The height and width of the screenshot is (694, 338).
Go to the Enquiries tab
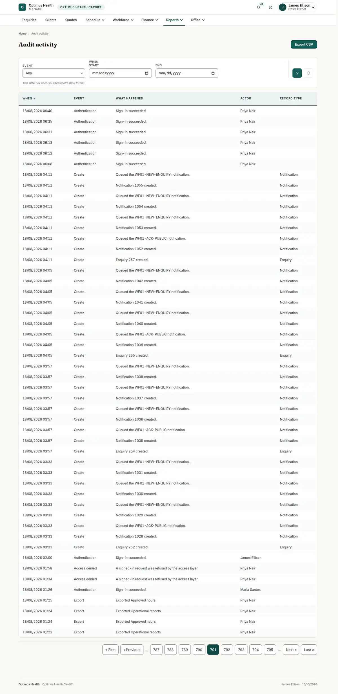coord(29,20)
